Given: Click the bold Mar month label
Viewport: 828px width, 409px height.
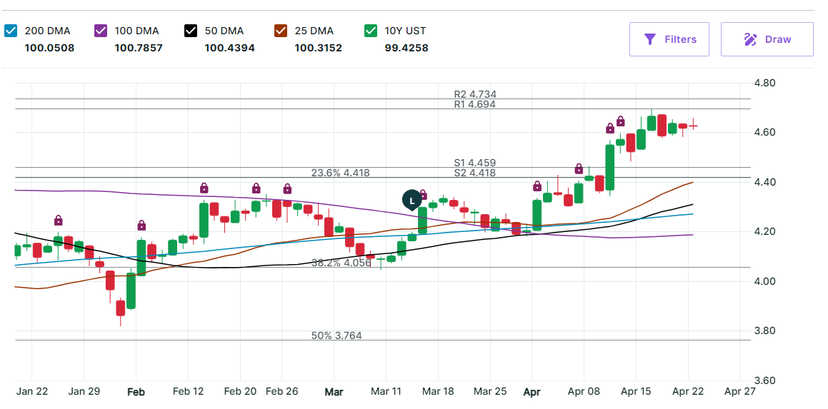Looking at the screenshot, I should coord(334,392).
